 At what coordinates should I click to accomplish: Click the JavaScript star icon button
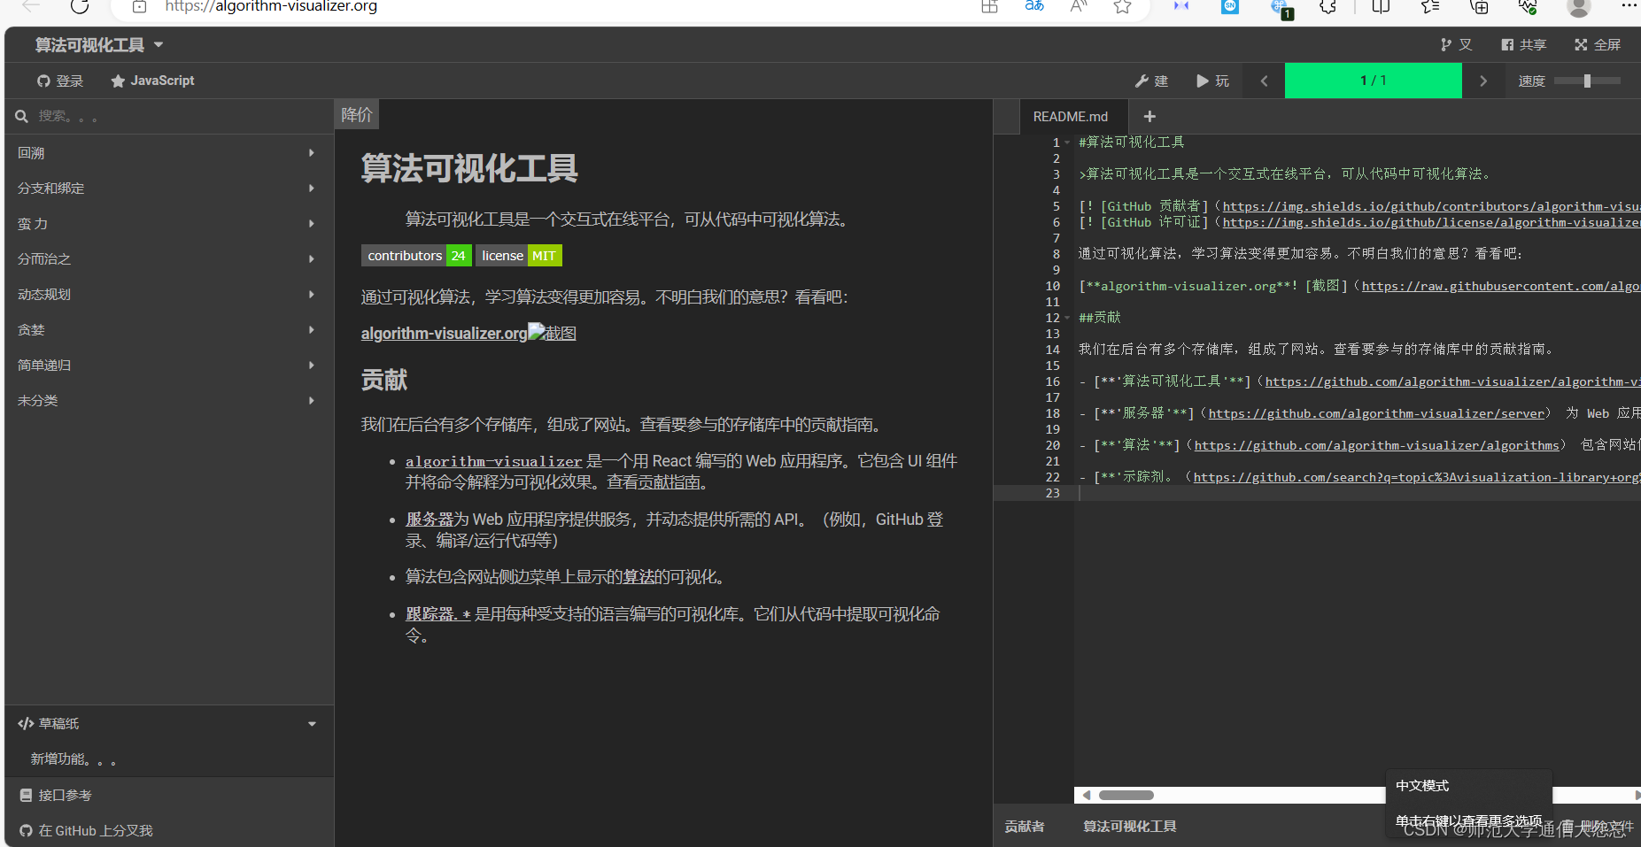coord(152,81)
